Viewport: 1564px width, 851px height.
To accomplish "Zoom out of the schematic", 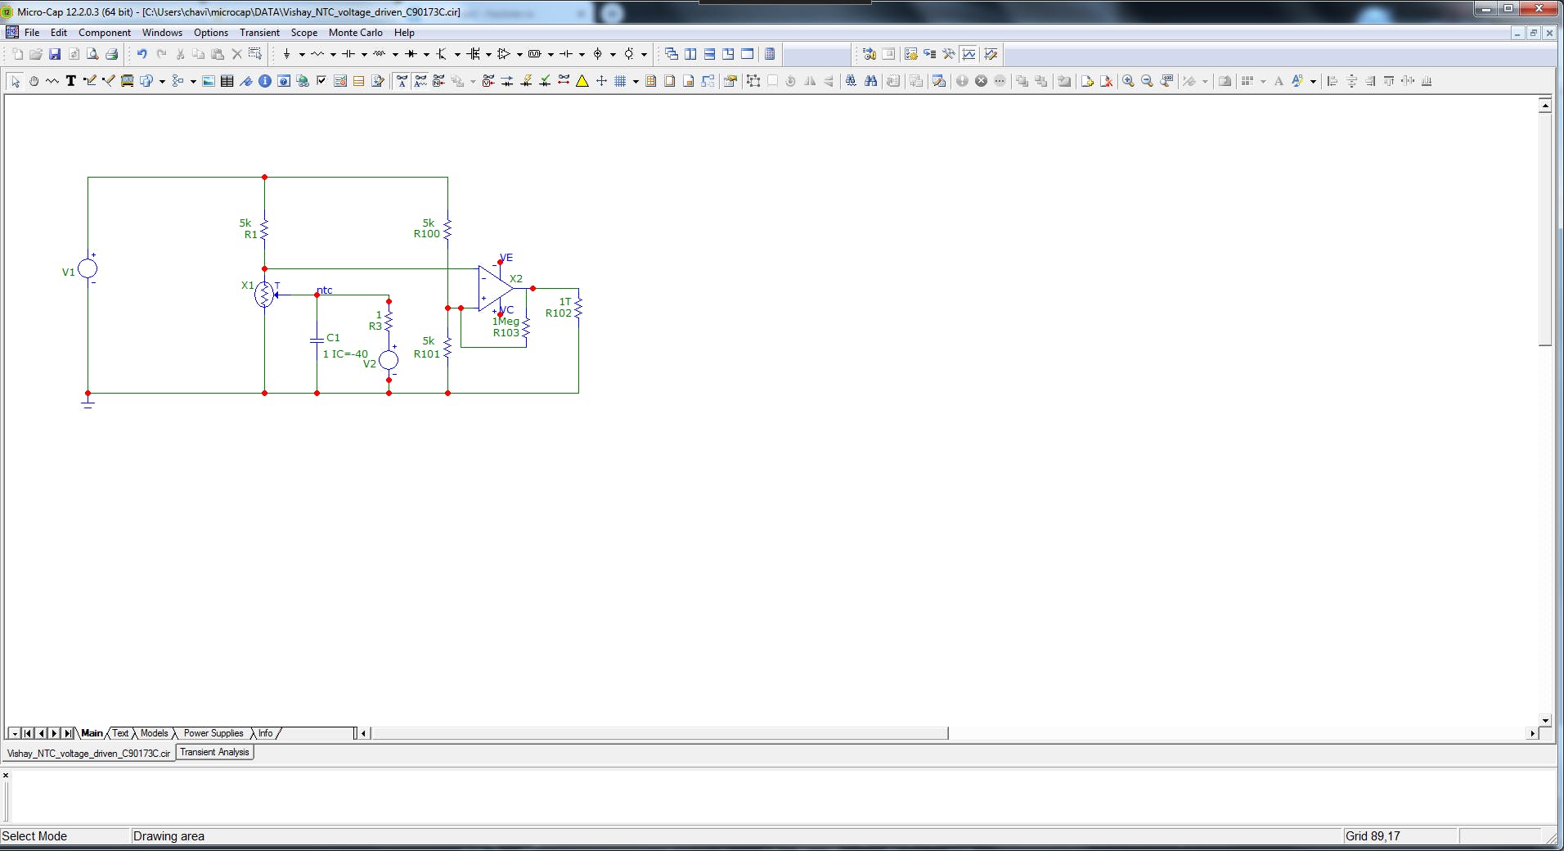I will (1147, 81).
